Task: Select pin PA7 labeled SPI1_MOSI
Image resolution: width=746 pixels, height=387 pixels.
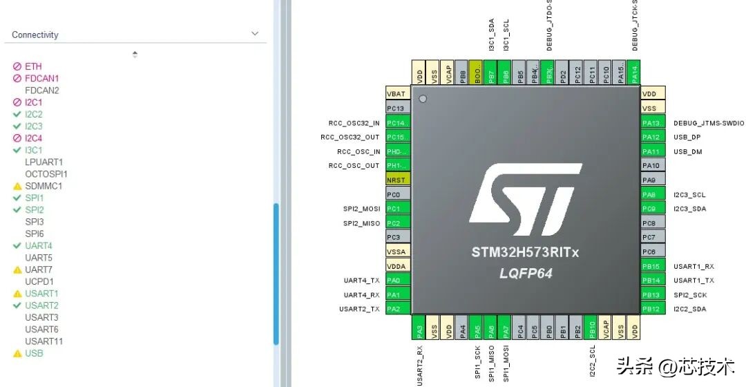Action: 505,327
